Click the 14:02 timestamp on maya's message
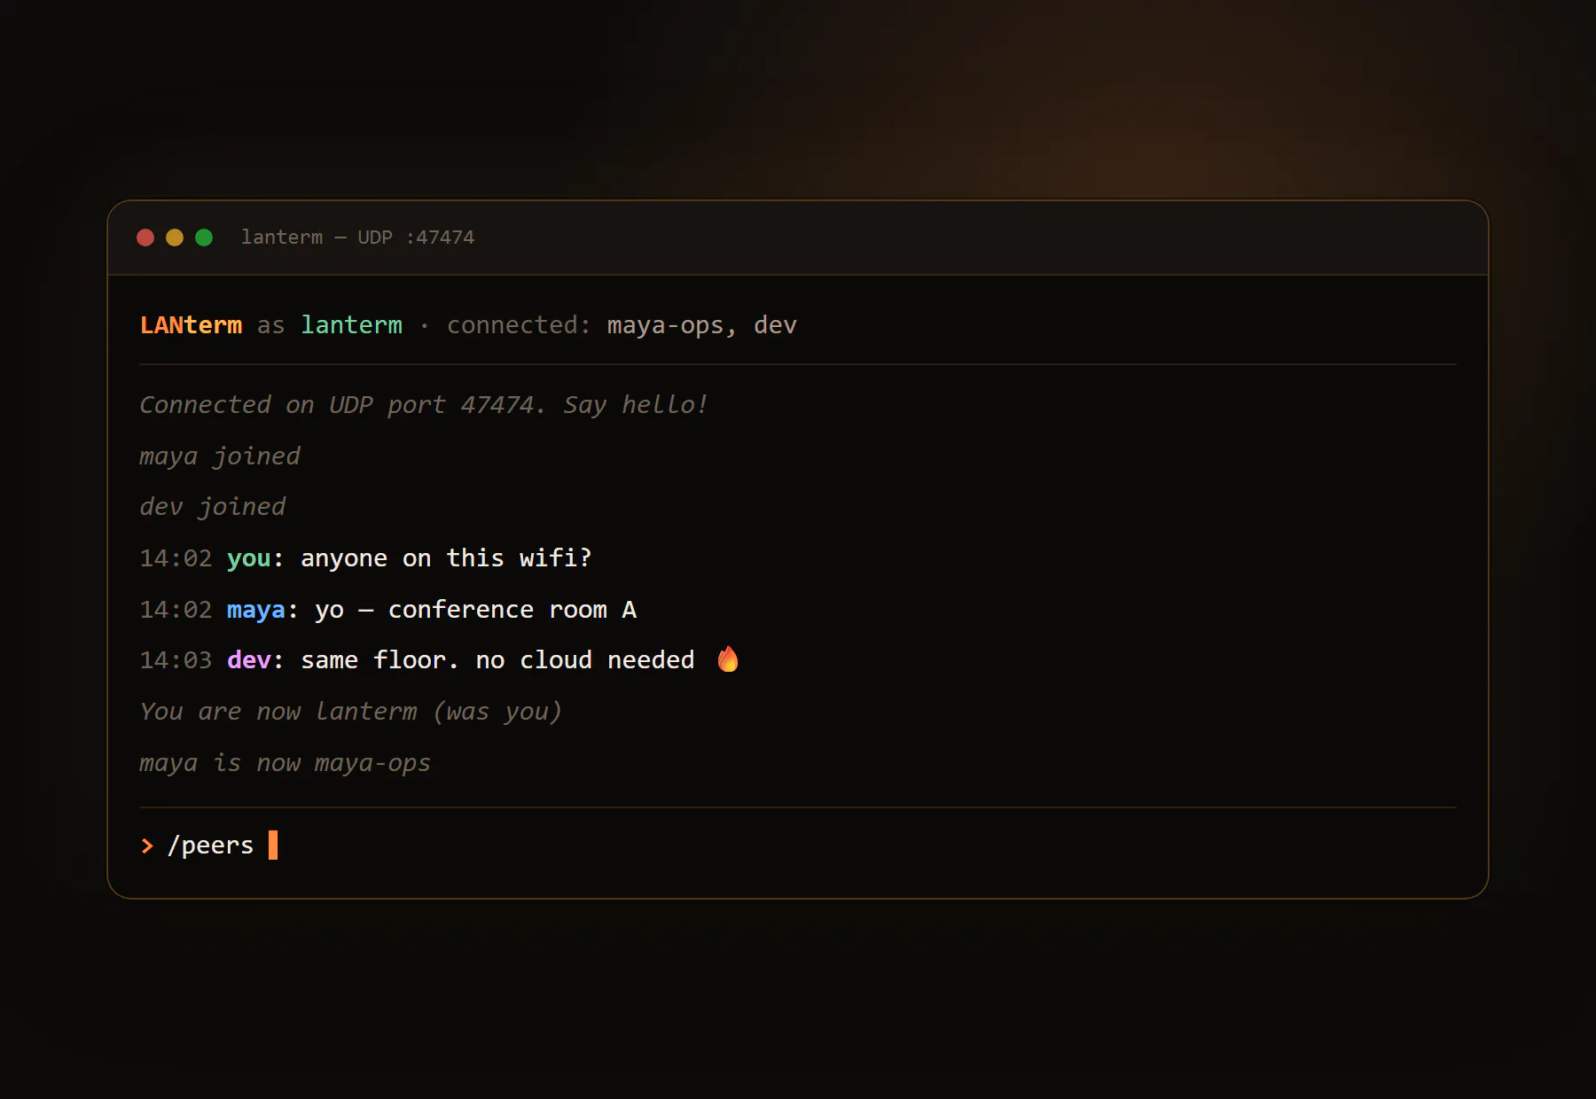The height and width of the screenshot is (1099, 1596). pyautogui.click(x=176, y=610)
